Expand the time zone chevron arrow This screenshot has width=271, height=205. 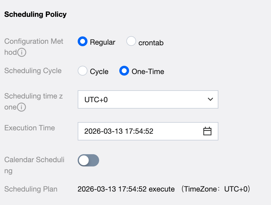(x=210, y=99)
